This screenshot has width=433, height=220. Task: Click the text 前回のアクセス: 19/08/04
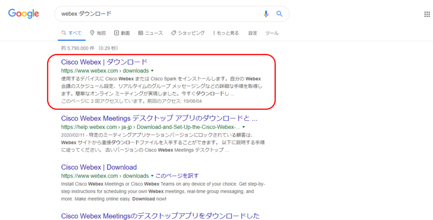pos(175,101)
